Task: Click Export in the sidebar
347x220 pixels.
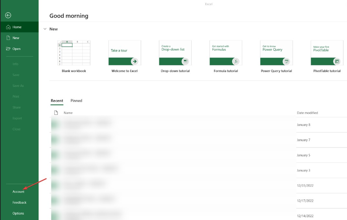Action: pos(17,118)
